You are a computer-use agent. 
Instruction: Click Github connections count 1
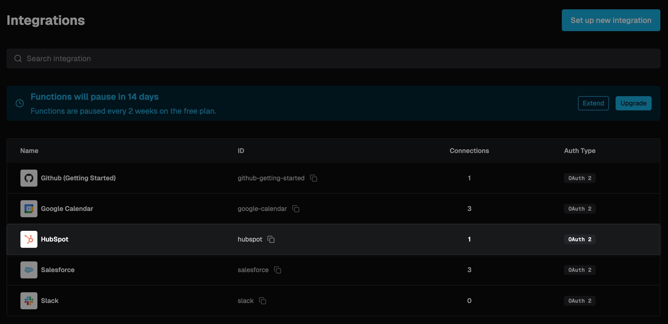469,178
